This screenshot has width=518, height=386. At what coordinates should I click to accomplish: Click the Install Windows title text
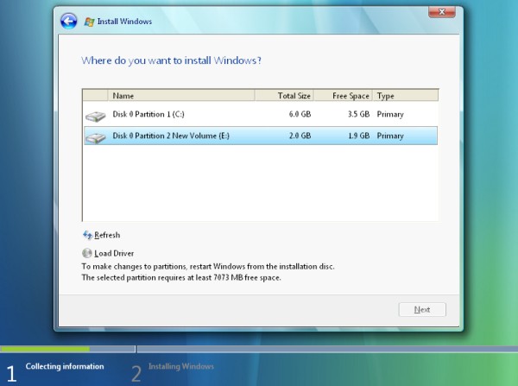[x=124, y=22]
